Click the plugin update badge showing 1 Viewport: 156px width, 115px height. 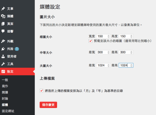(x=17, y=49)
